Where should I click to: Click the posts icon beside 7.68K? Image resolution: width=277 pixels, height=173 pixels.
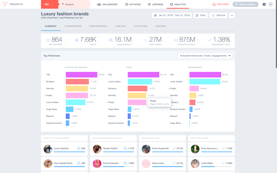click(77, 40)
